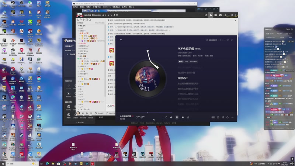Open Windows Start menu
Viewport: 295px width, 166px height.
[3, 163]
